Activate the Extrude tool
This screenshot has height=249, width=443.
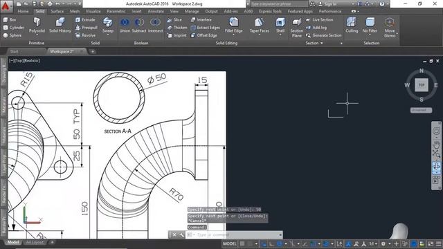coord(85,20)
